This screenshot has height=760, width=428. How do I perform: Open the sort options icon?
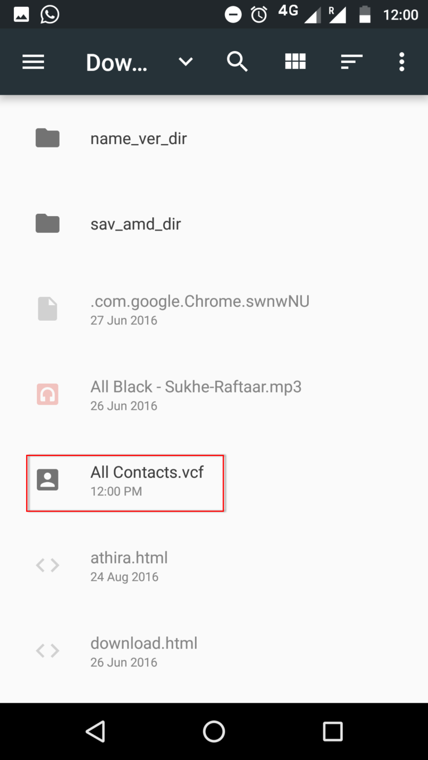352,62
